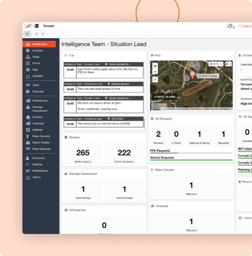Click the In Transit requests tile
The image size is (252, 256).
[x=176, y=135]
